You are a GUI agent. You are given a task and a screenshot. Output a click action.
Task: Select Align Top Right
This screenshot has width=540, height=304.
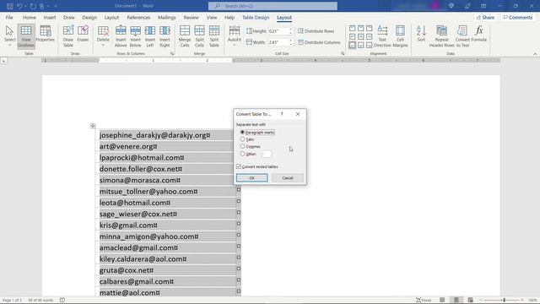(x=370, y=28)
